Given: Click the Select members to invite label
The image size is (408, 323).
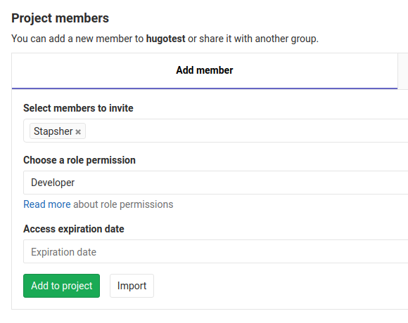Looking at the screenshot, I should [78, 108].
